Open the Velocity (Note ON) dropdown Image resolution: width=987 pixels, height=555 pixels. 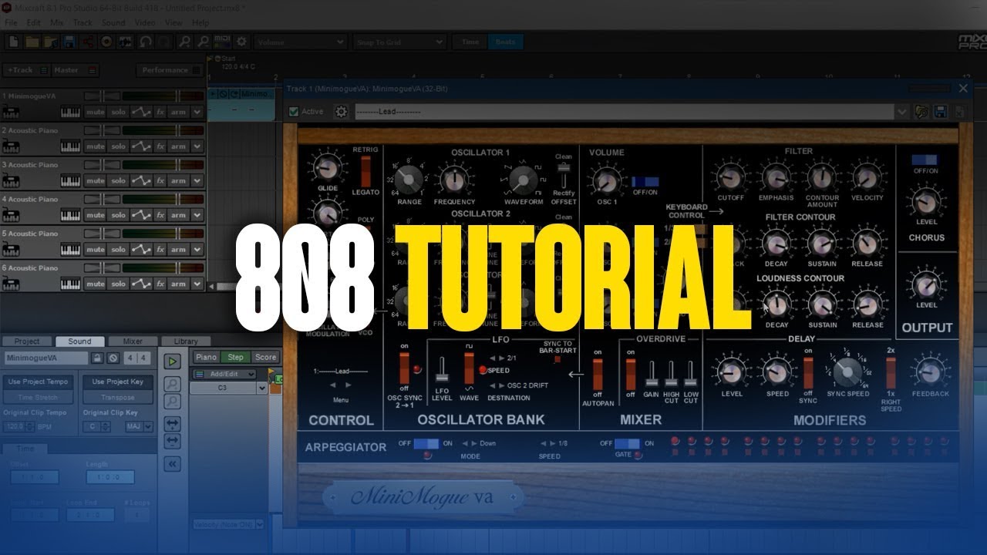coord(227,524)
